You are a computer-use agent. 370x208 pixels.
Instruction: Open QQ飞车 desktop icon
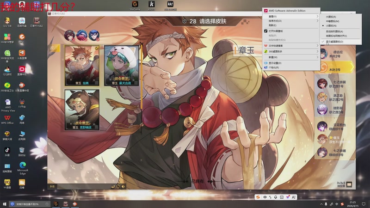coord(7,22)
